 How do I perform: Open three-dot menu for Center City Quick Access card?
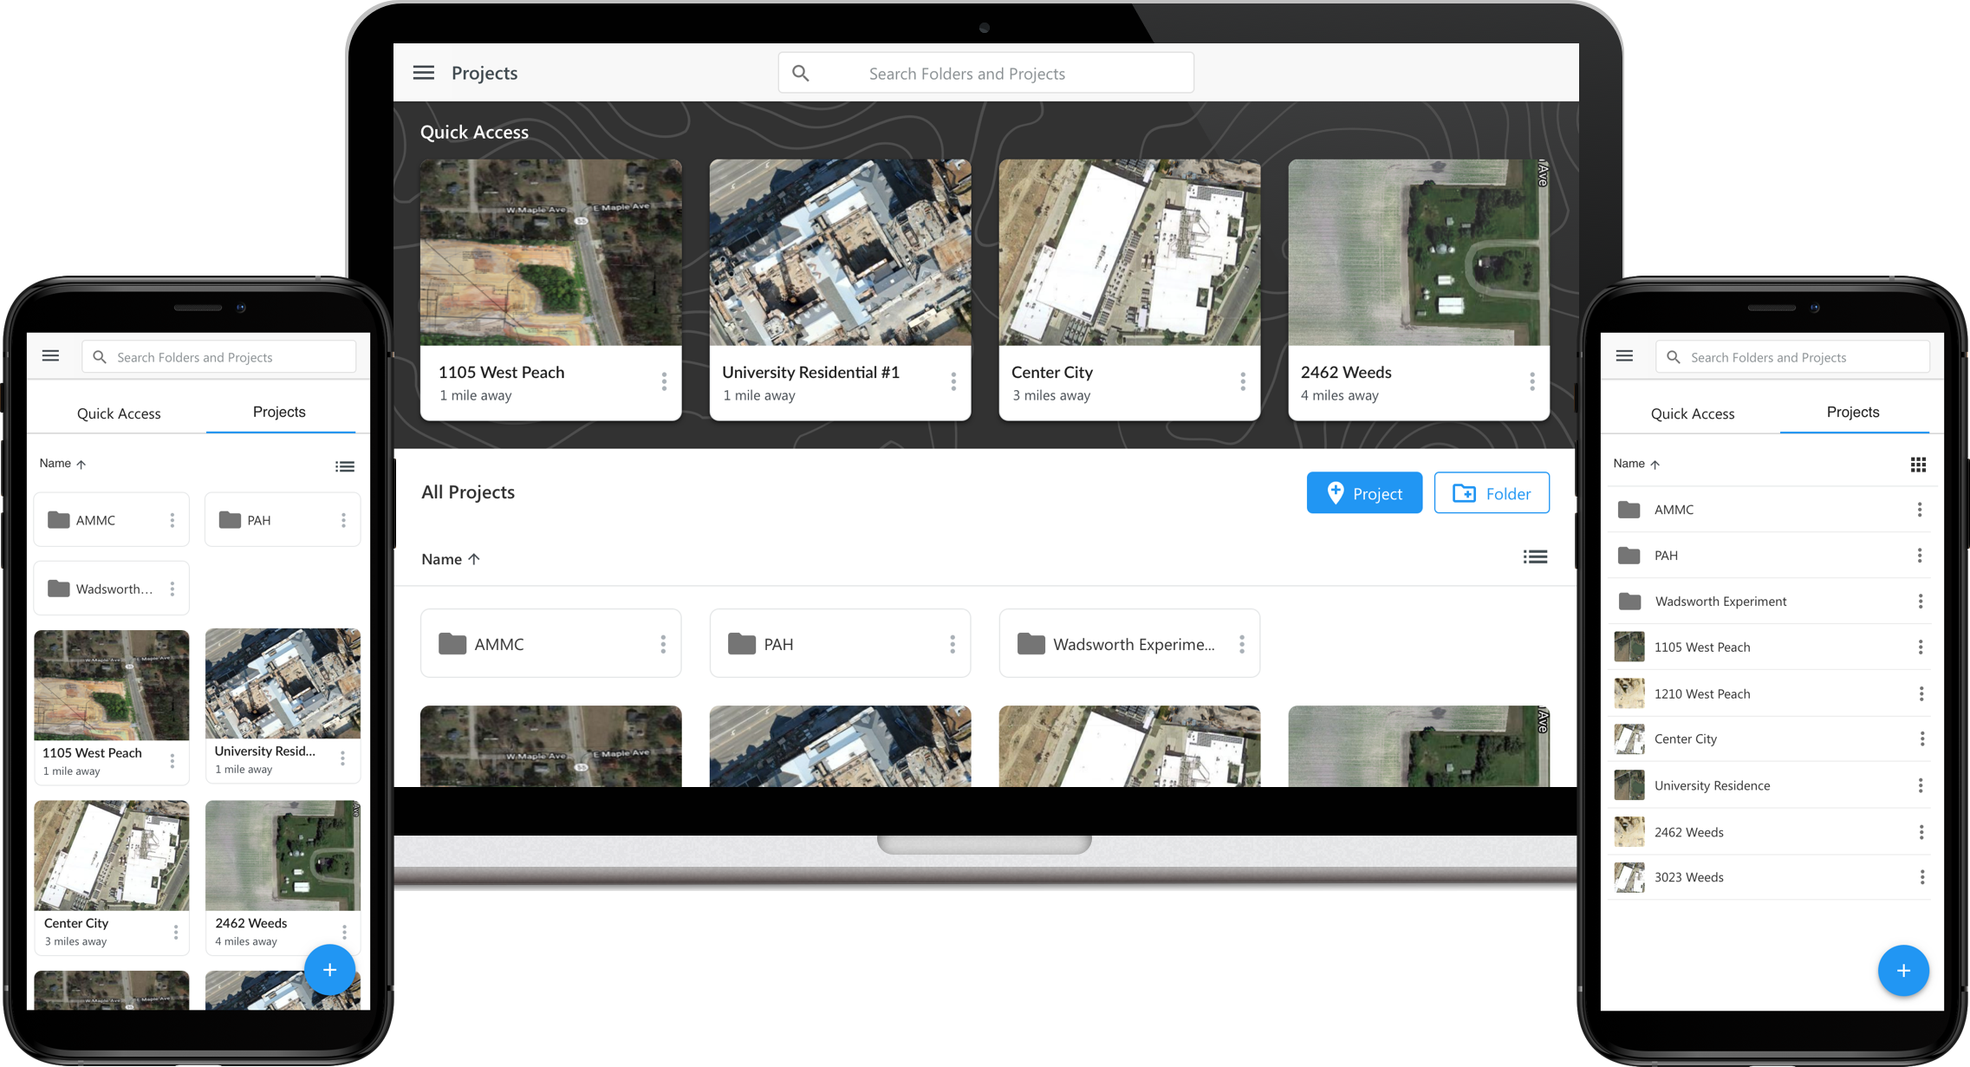[1242, 381]
